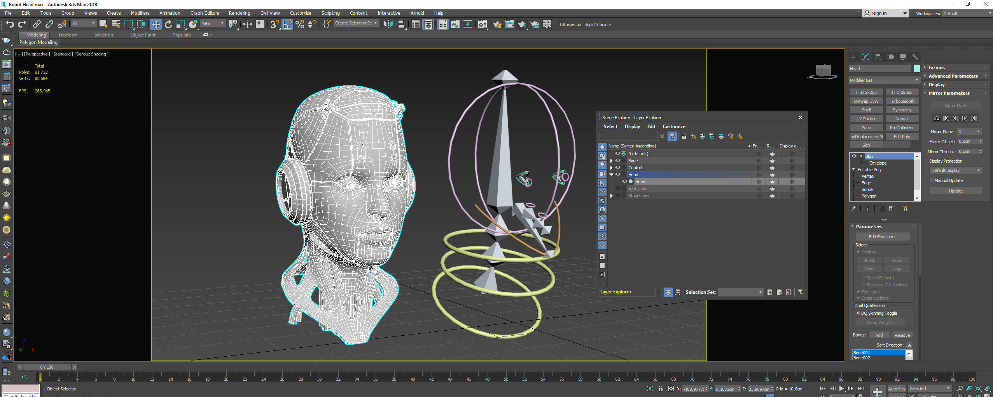Enable the Manual Update checkbox
The image size is (993, 397).
(x=932, y=180)
